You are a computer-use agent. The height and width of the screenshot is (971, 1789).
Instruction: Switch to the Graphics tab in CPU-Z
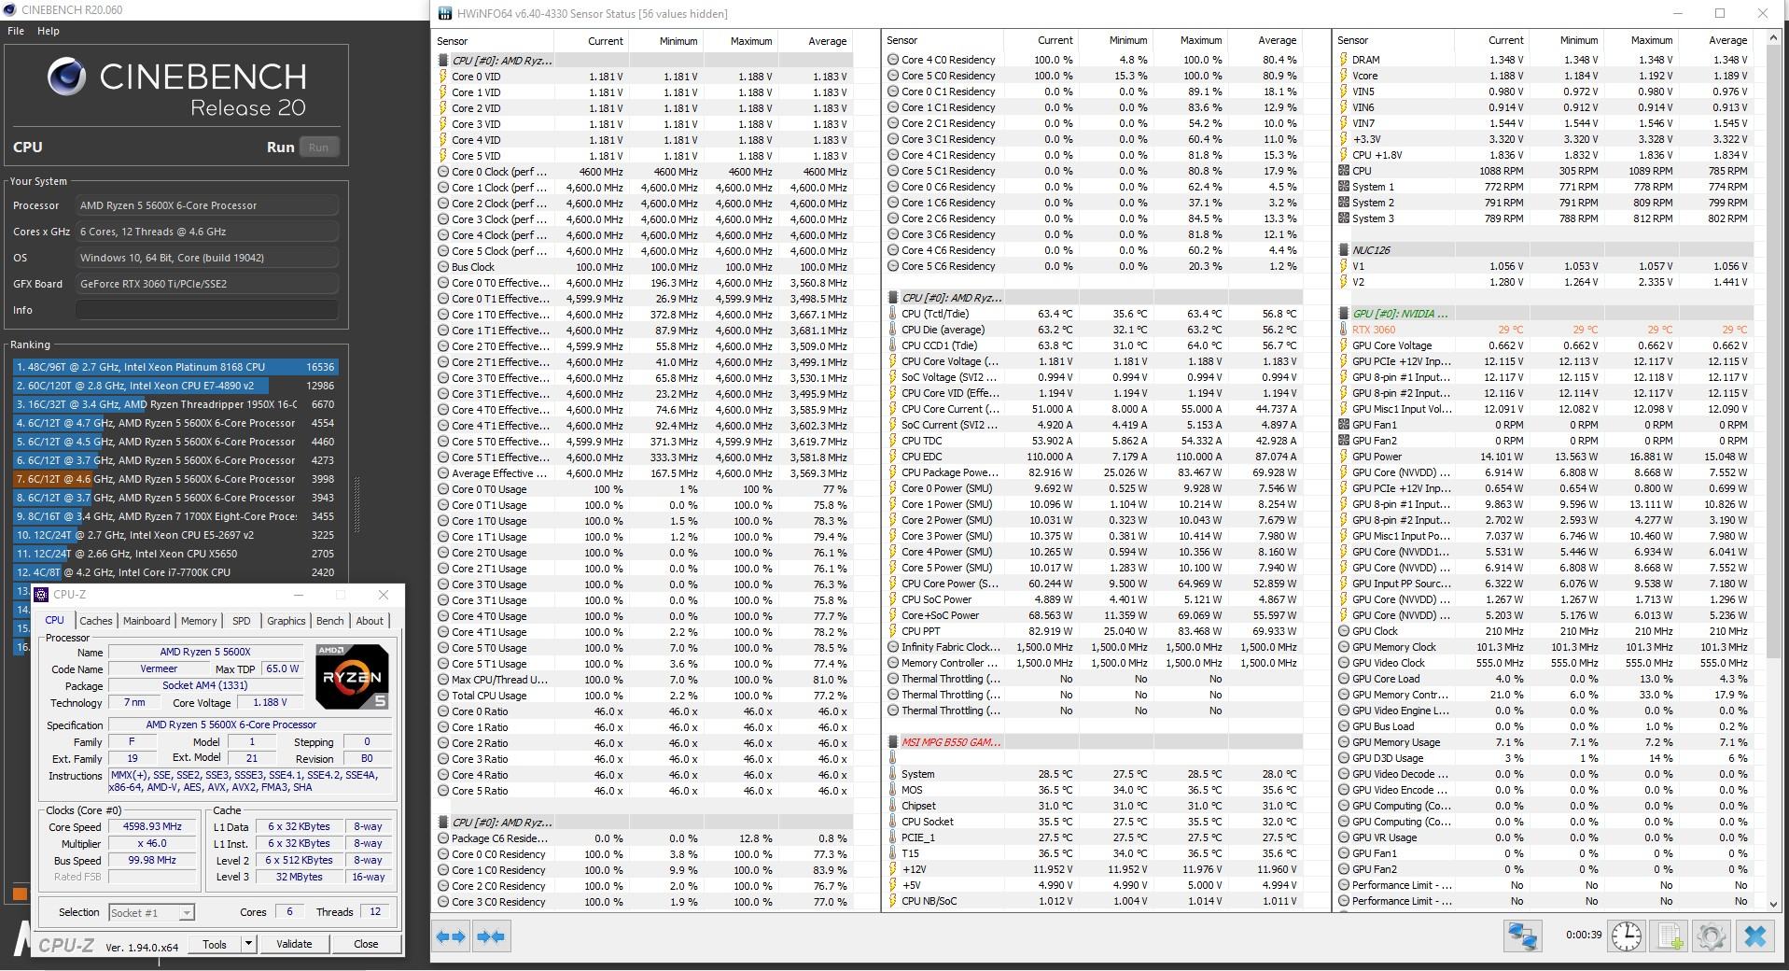[x=286, y=621]
